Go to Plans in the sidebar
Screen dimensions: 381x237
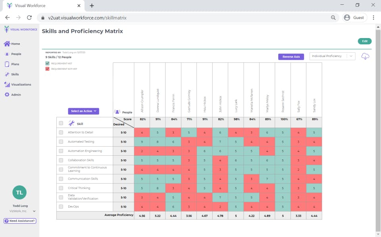15,64
